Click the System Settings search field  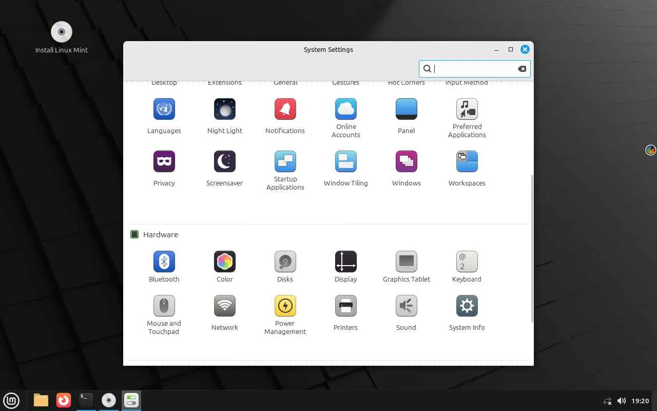coord(475,69)
